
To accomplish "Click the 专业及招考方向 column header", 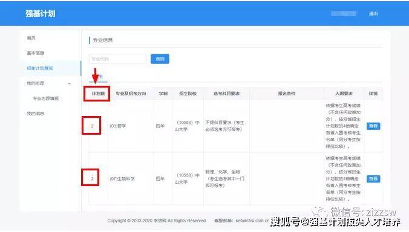I will [x=131, y=94].
